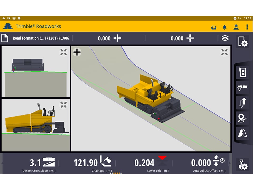This screenshot has width=253, height=190.
Task: Go to next text bar page arrow
Action: point(230,163)
